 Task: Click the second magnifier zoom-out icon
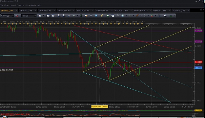point(64,16)
